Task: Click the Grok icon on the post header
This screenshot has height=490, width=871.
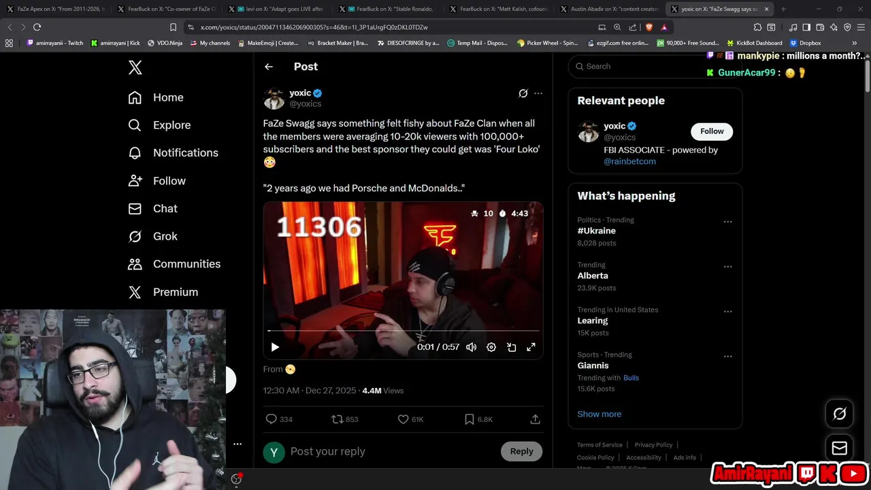Action: pos(523,93)
